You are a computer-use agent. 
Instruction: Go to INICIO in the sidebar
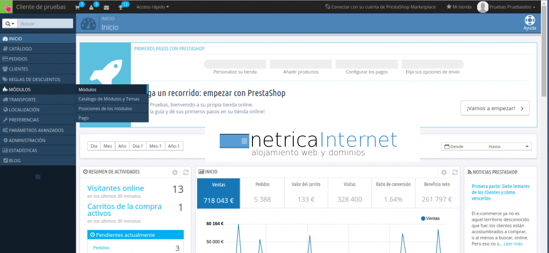pos(38,39)
